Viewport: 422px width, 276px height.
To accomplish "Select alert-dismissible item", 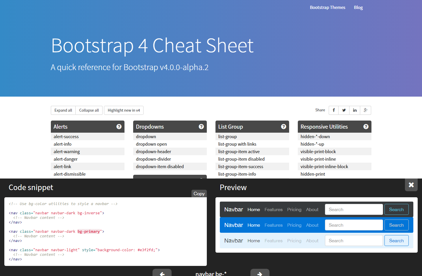I will 88,174.
